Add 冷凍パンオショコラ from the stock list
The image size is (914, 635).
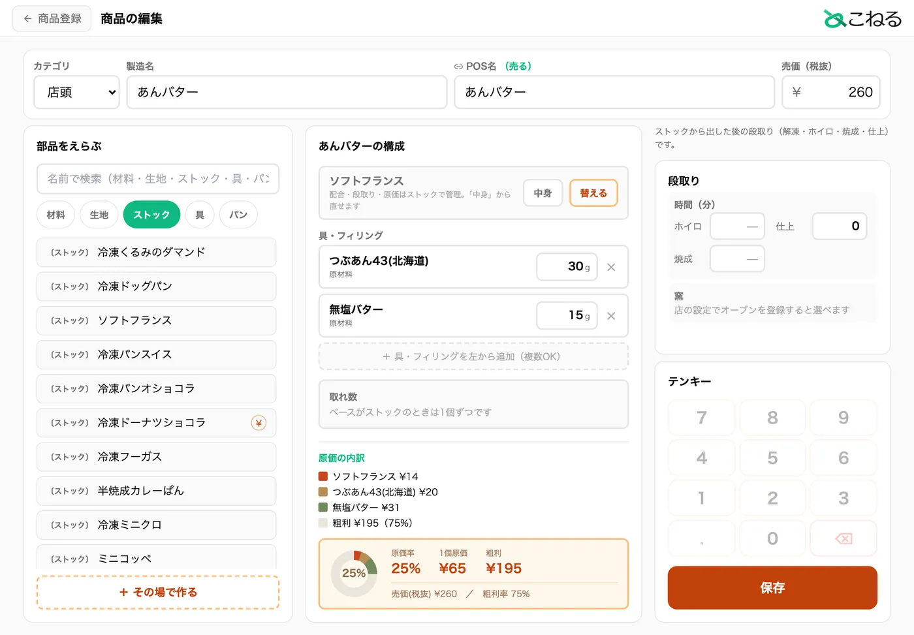pos(157,388)
